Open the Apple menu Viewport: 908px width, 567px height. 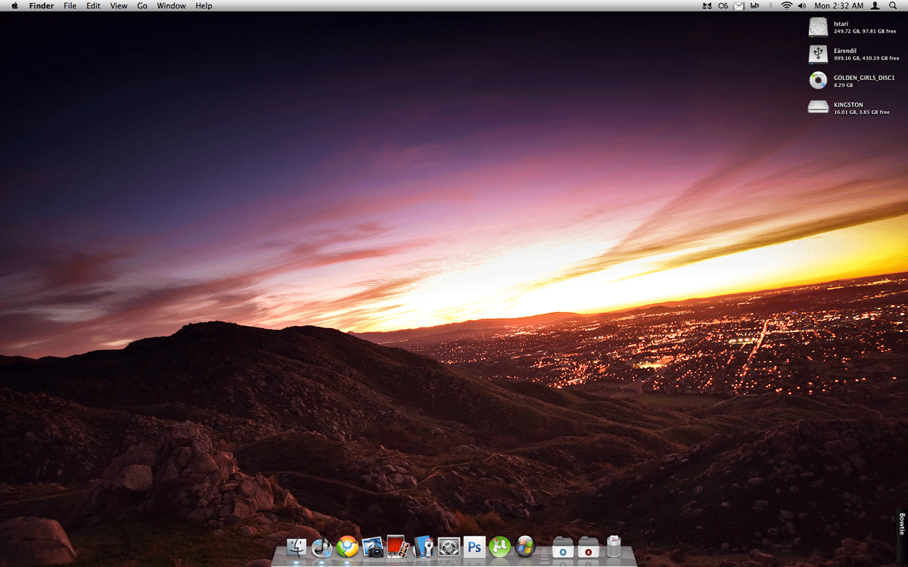pyautogui.click(x=14, y=6)
